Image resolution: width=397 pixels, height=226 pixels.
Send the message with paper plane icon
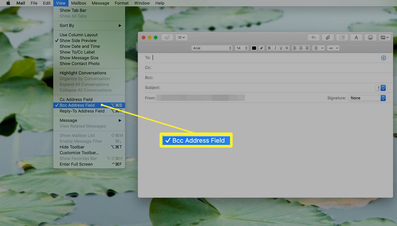tap(167, 37)
